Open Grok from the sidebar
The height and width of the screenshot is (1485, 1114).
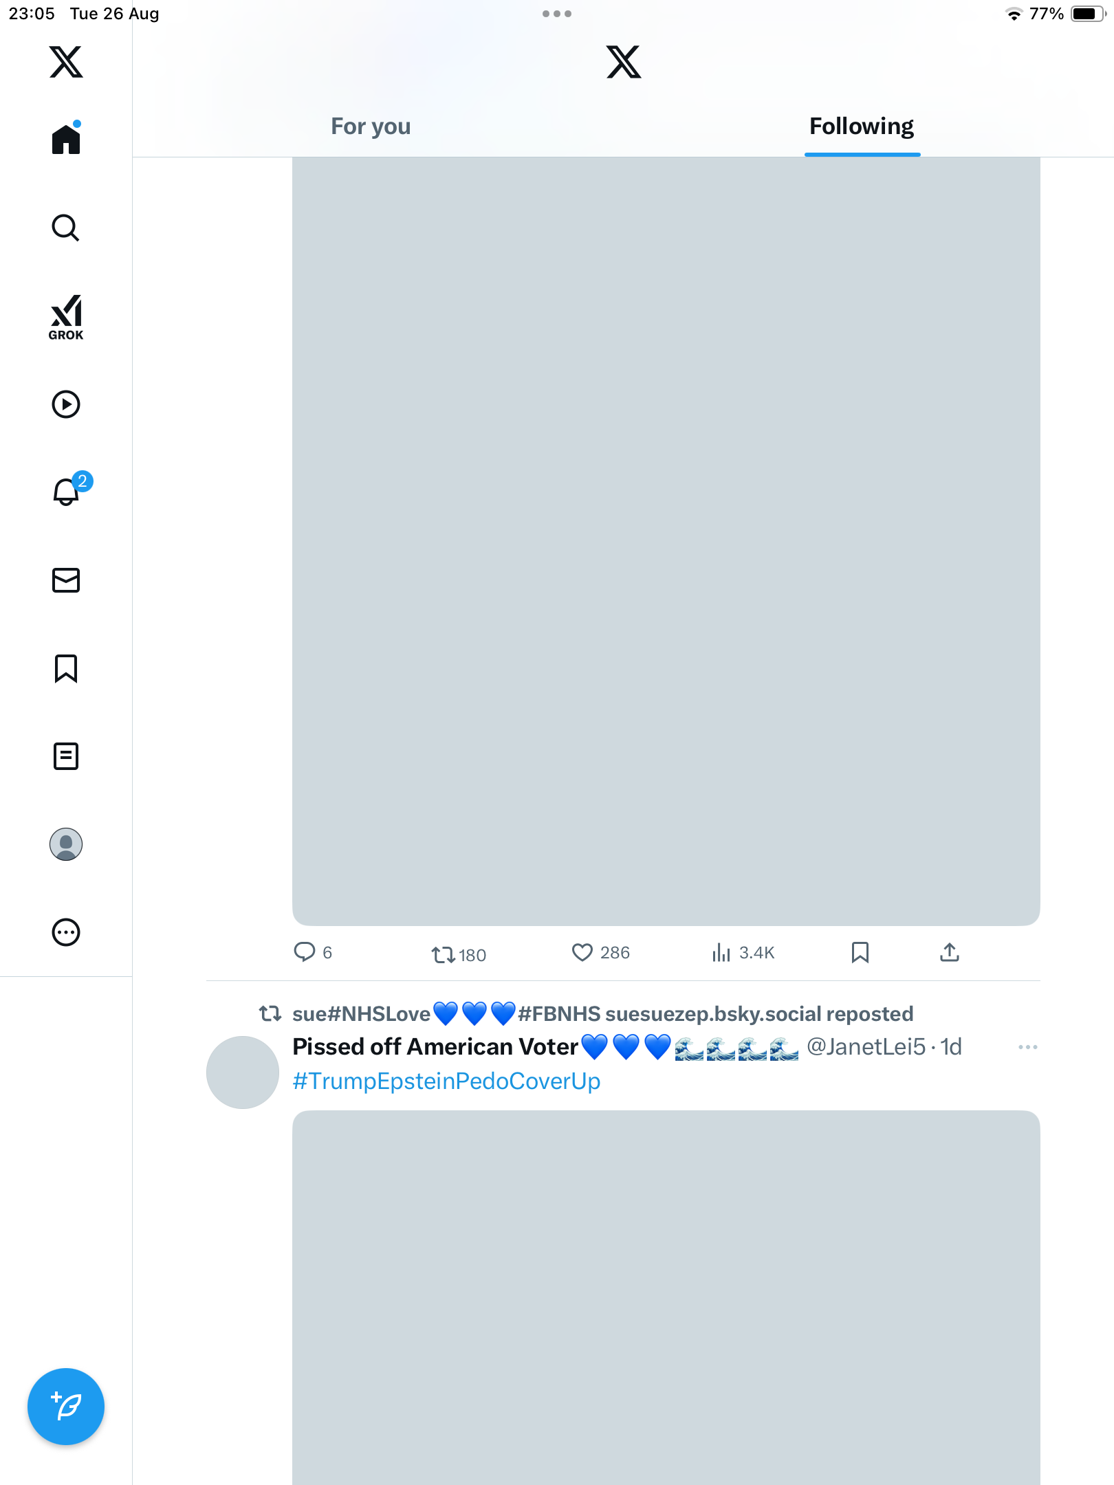click(66, 317)
